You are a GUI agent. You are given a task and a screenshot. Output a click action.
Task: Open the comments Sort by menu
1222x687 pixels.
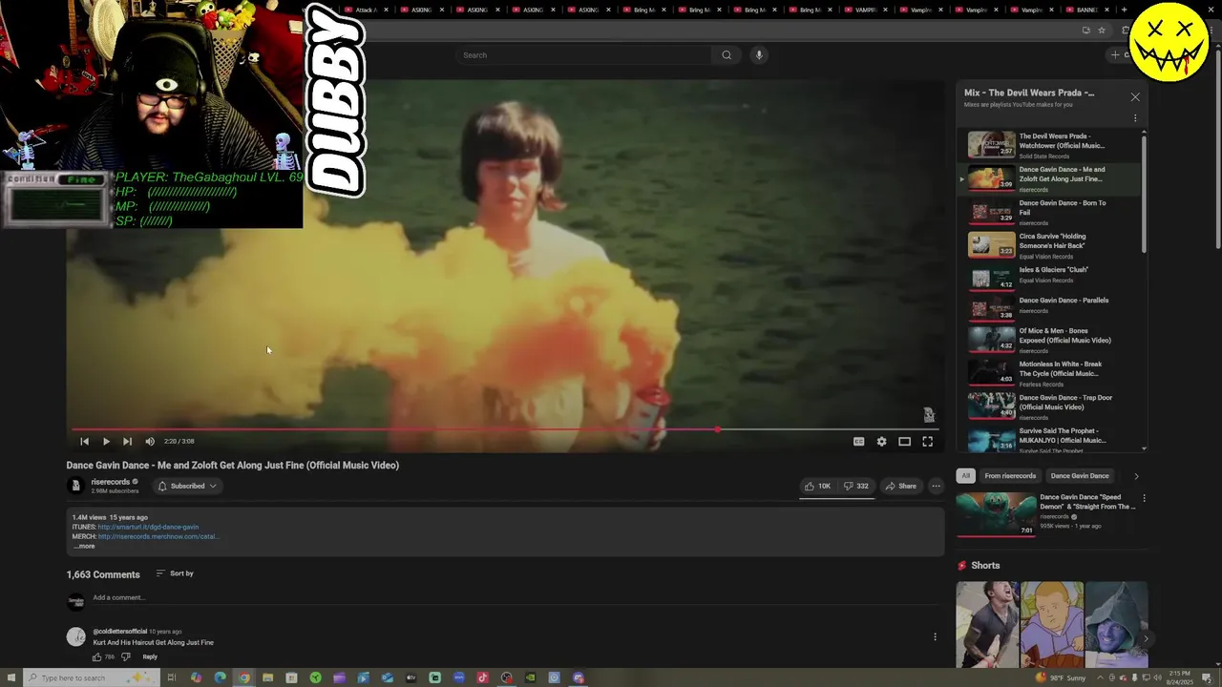coord(175,573)
